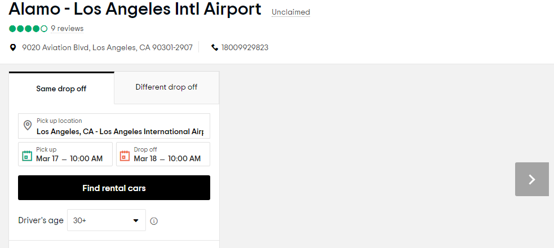Click the phone icon next to 18009929823

point(215,47)
